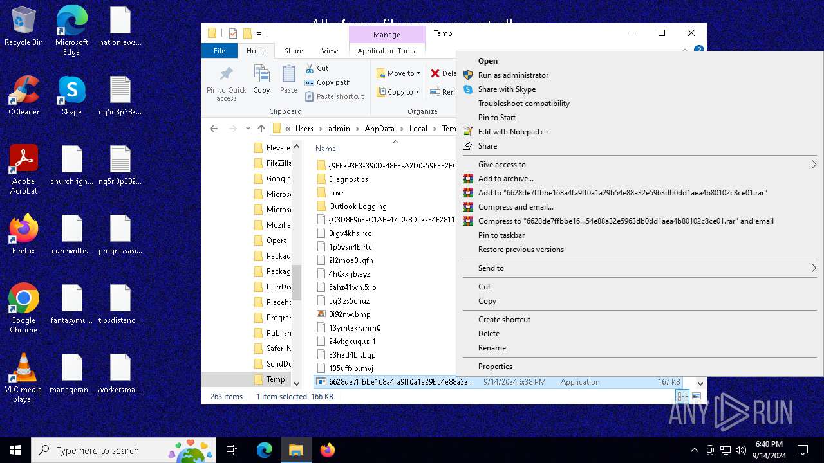Select the nationlaws desktop file
The width and height of the screenshot is (824, 463).
(120, 27)
